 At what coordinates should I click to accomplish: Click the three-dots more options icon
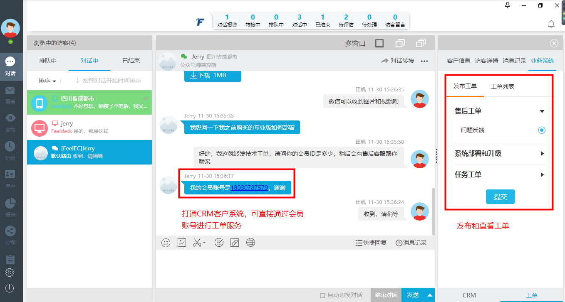(424, 61)
